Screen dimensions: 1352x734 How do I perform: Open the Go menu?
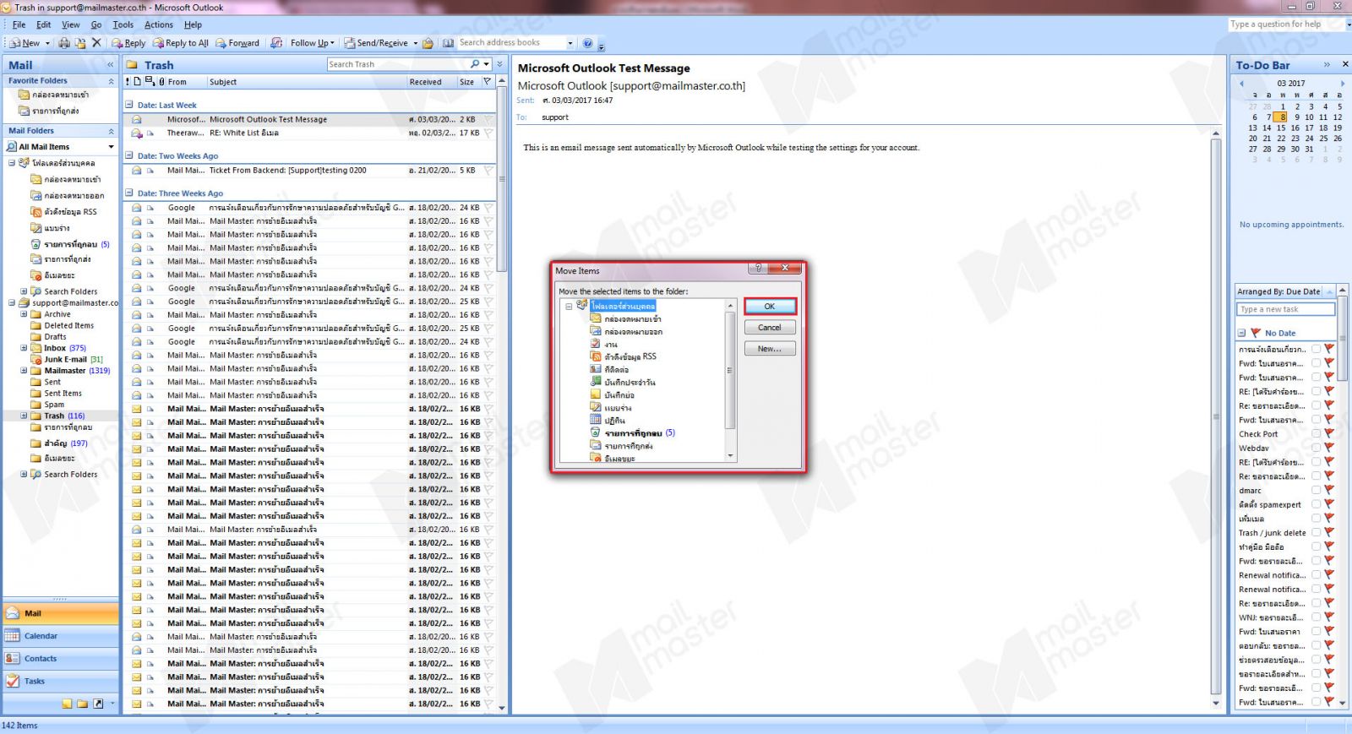tap(96, 24)
